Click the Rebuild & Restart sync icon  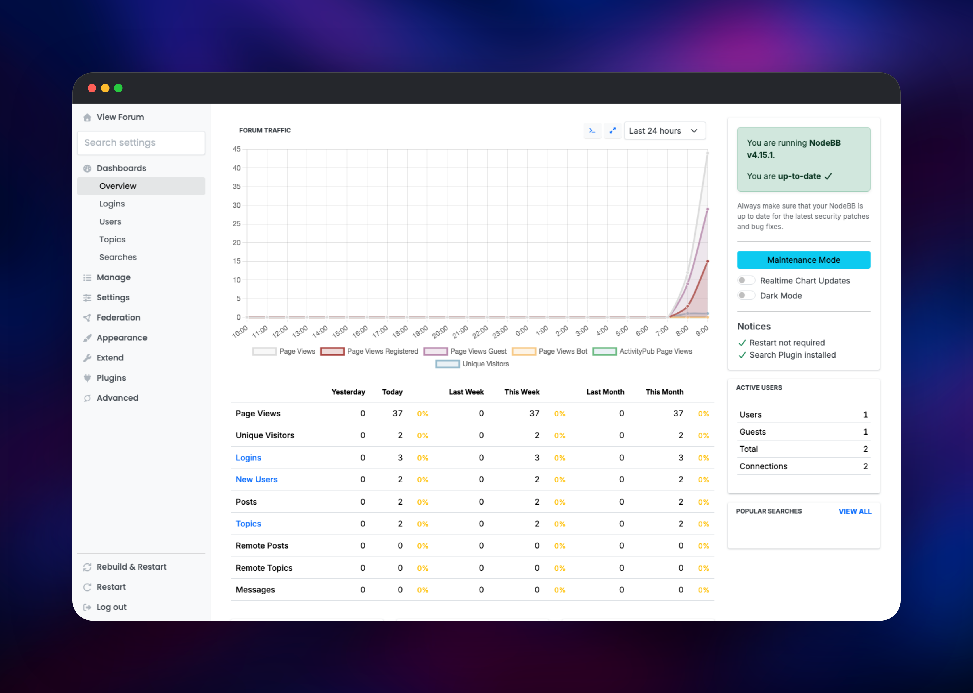(x=87, y=567)
